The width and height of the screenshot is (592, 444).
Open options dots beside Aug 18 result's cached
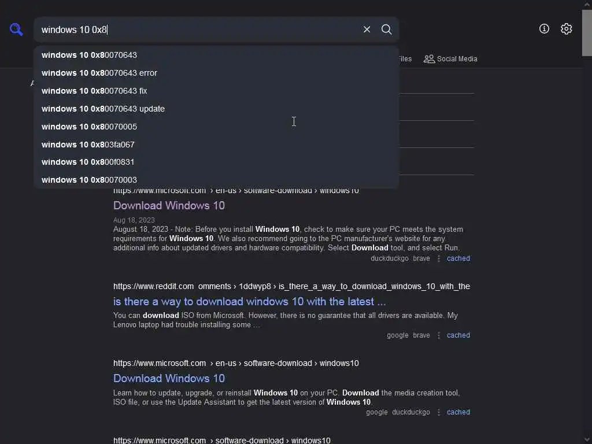click(x=438, y=258)
